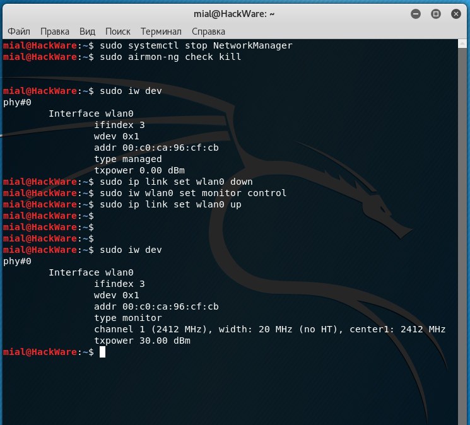The height and width of the screenshot is (425, 470).
Task: Click the 'channel 1 (2412 MHz)' line
Action: click(270, 329)
